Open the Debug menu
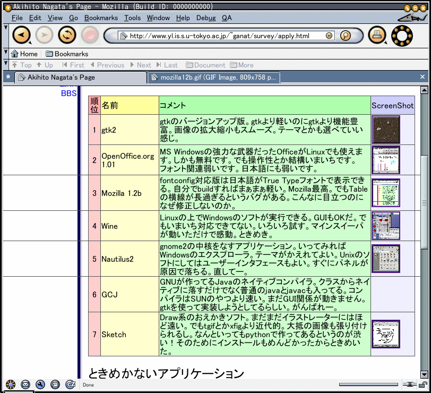 [206, 18]
